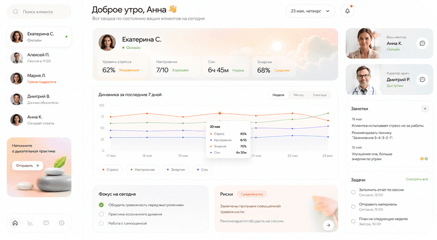
Task: Open the settings gear icon in bottom navigation
Action: point(62,223)
